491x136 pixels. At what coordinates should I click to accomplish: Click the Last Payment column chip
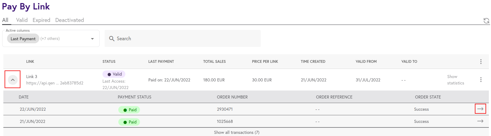point(23,39)
